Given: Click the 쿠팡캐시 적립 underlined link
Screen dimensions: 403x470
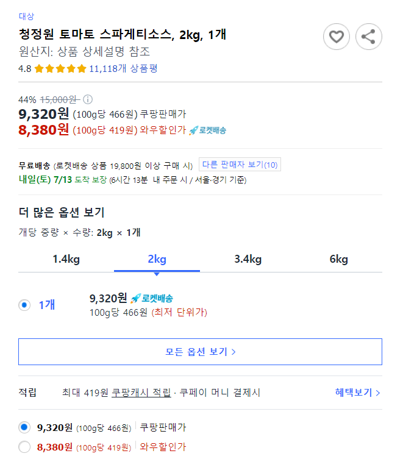Looking at the screenshot, I should [141, 393].
